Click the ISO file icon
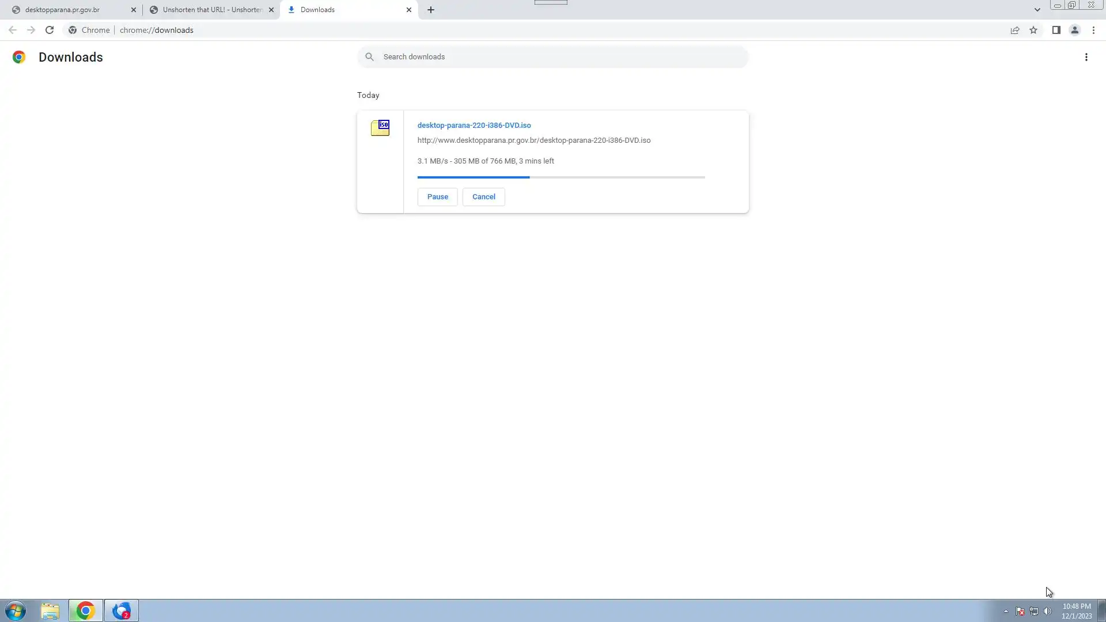1106x622 pixels. click(380, 127)
